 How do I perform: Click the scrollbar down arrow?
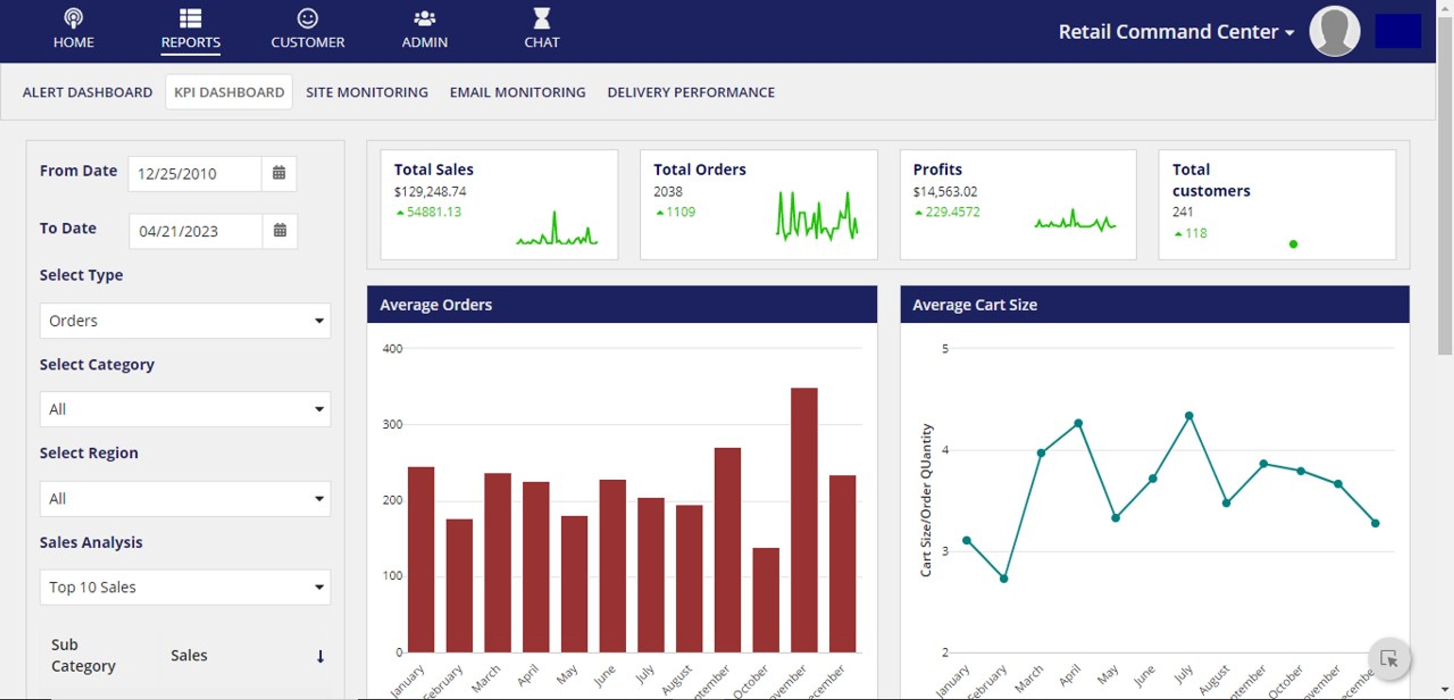coord(1445,689)
